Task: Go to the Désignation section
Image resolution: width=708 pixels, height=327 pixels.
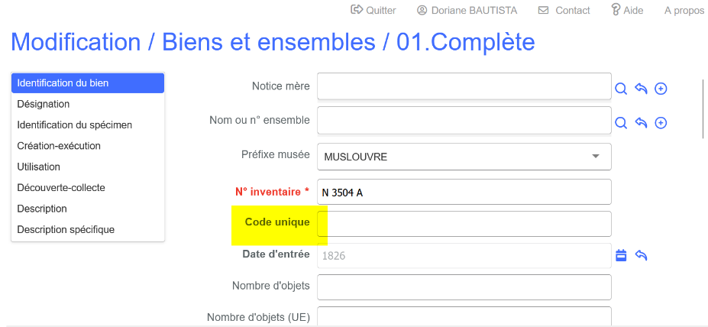Action: [x=44, y=104]
